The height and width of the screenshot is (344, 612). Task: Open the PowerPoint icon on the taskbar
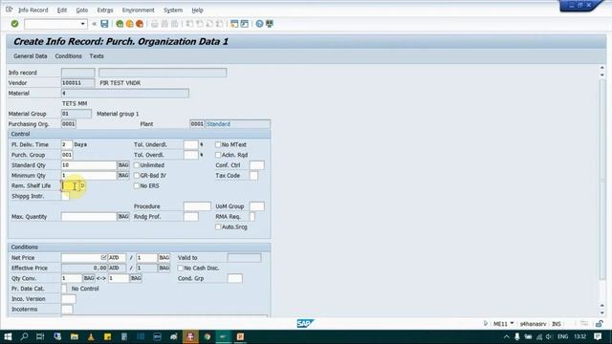240,336
